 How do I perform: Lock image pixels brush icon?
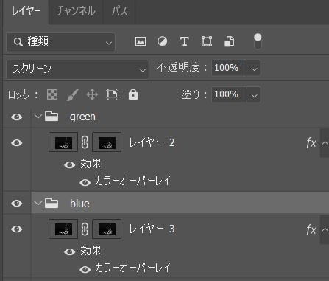(73, 94)
